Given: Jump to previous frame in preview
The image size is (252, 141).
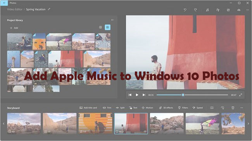Looking at the screenshot, I should (x=130, y=95).
